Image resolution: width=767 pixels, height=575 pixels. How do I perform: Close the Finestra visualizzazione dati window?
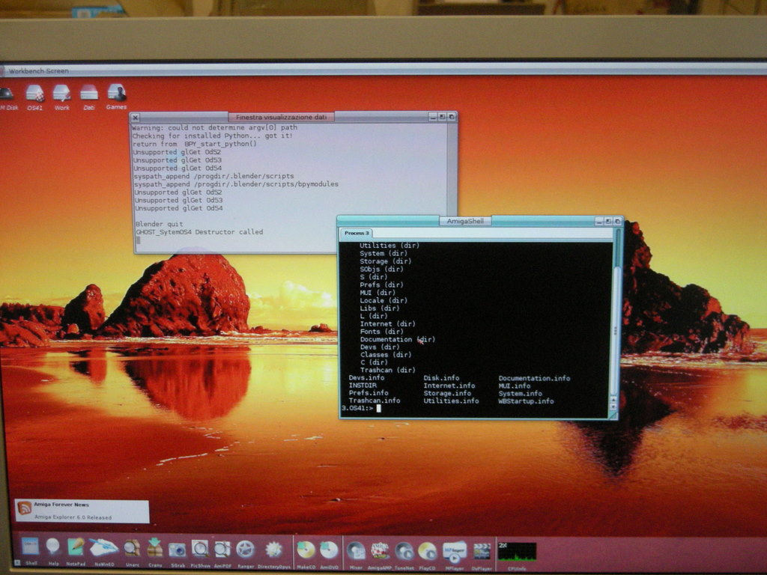(135, 118)
